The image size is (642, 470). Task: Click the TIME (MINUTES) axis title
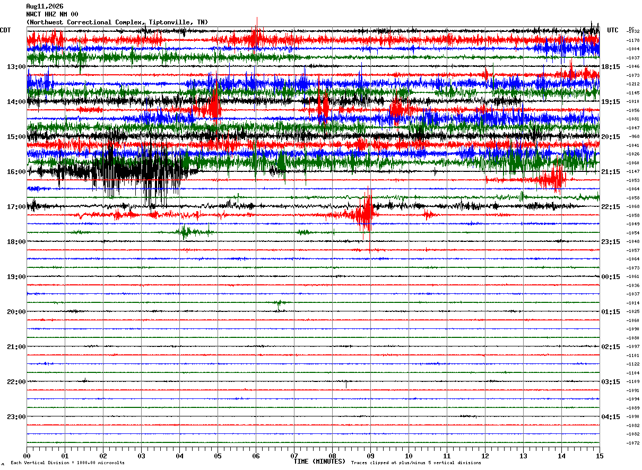[x=319, y=462]
